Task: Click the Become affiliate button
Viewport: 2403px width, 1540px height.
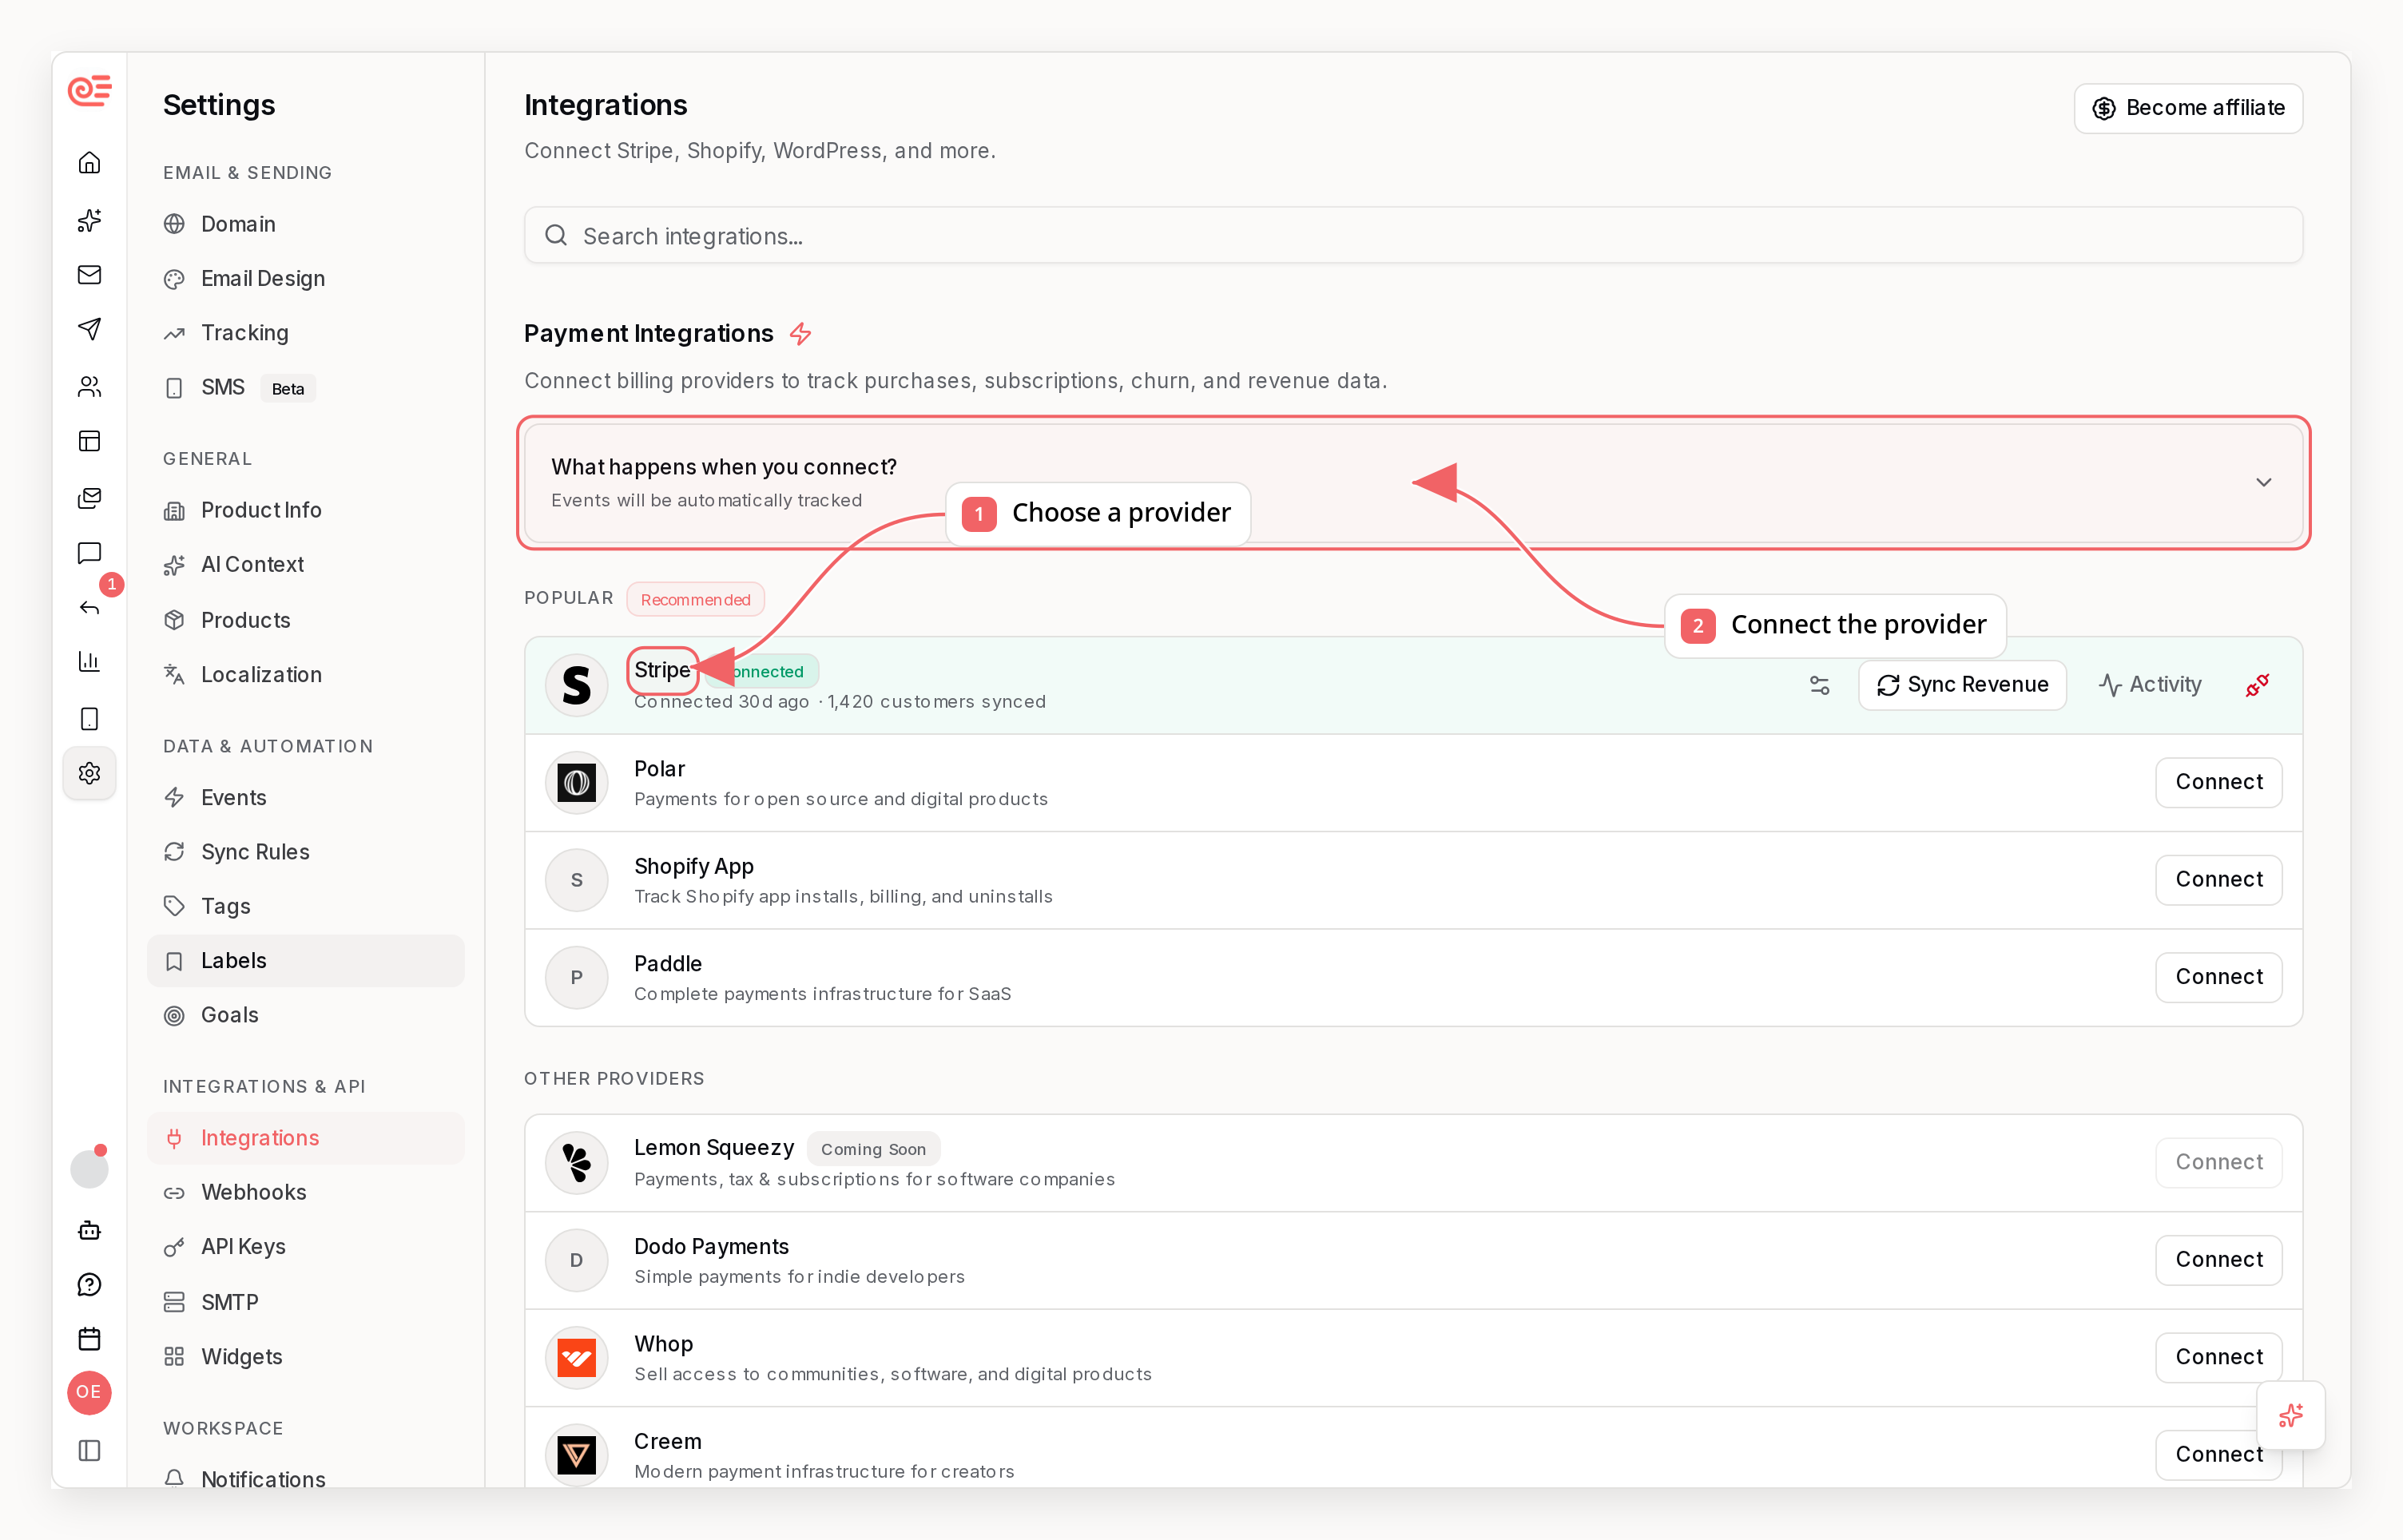Action: (x=2188, y=108)
